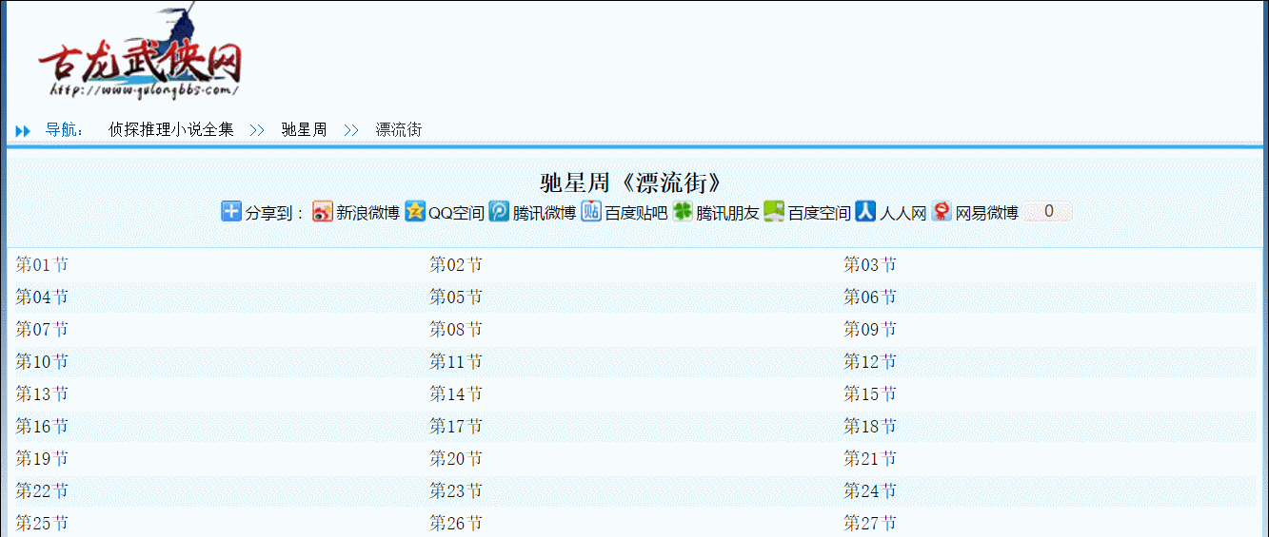Select chapter 第17节
The width and height of the screenshot is (1269, 537).
pos(456,427)
